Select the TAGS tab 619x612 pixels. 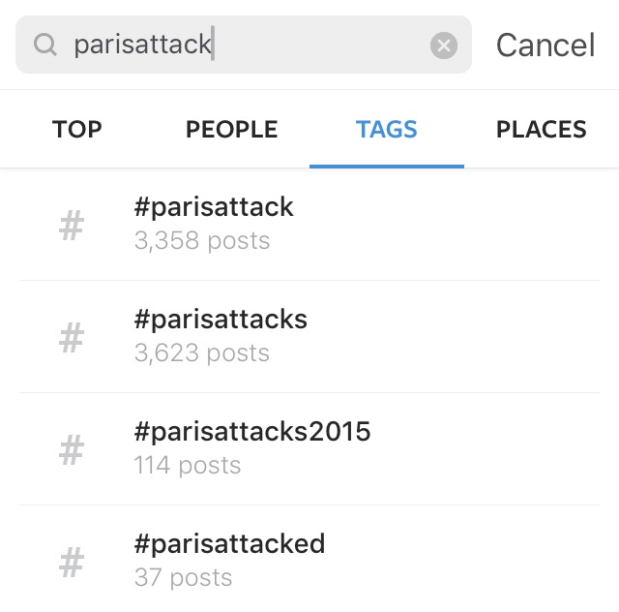(x=387, y=130)
